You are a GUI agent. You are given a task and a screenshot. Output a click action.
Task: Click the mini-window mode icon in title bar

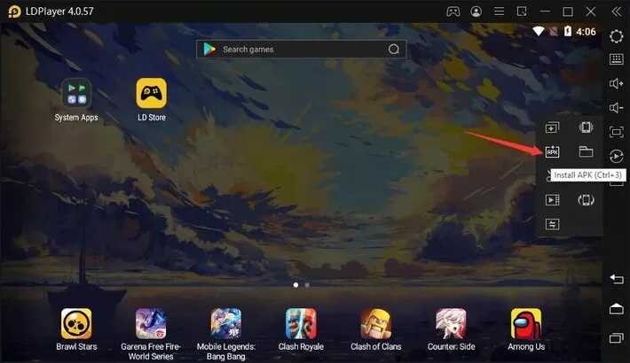(522, 12)
